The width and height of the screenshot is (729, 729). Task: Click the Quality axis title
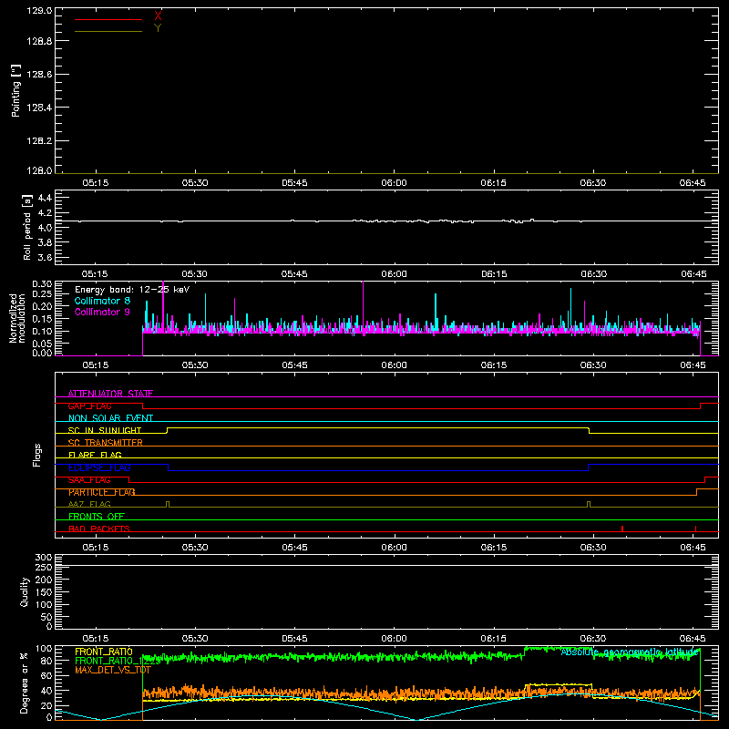(x=25, y=591)
